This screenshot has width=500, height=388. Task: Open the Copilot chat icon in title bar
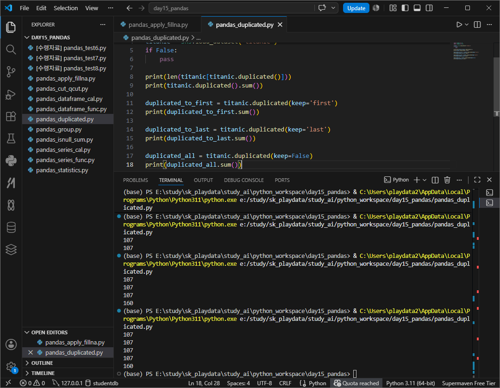pyautogui.click(x=322, y=8)
